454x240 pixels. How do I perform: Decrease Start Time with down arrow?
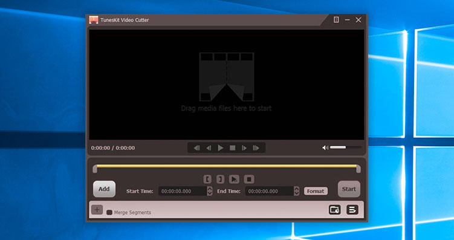tap(210, 193)
